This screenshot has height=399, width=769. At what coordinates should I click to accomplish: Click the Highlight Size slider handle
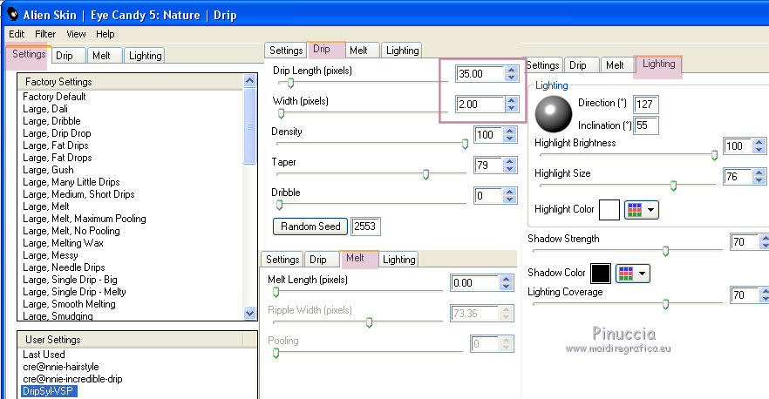(673, 186)
